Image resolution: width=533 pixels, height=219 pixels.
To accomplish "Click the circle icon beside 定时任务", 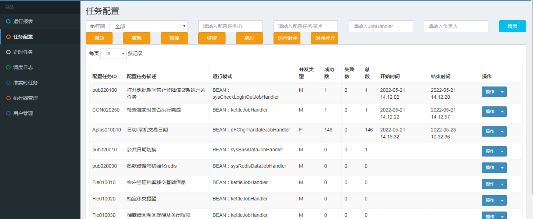I will point(8,52).
